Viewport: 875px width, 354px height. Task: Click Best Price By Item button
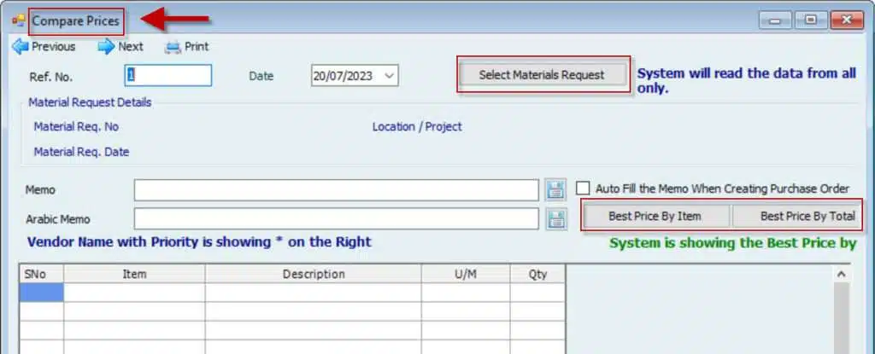click(655, 216)
